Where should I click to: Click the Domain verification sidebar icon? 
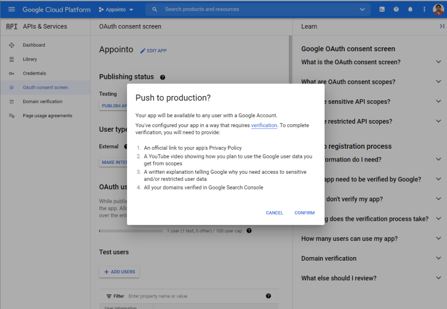click(x=12, y=101)
